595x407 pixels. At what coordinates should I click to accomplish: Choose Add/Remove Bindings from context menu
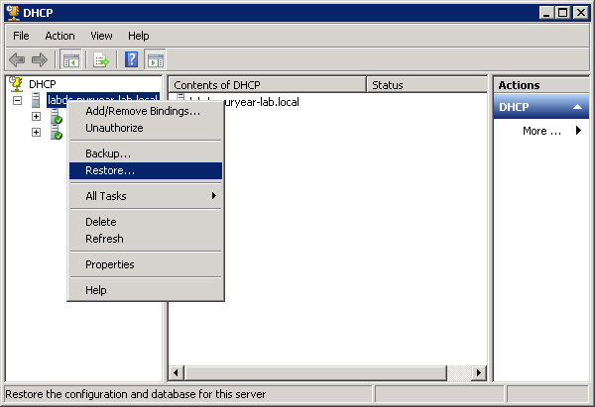[146, 111]
